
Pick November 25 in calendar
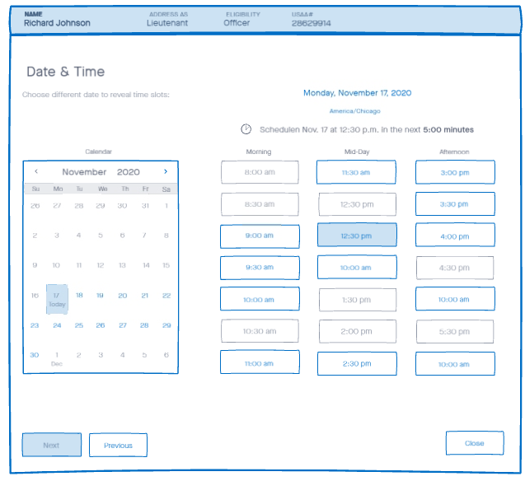click(x=79, y=325)
